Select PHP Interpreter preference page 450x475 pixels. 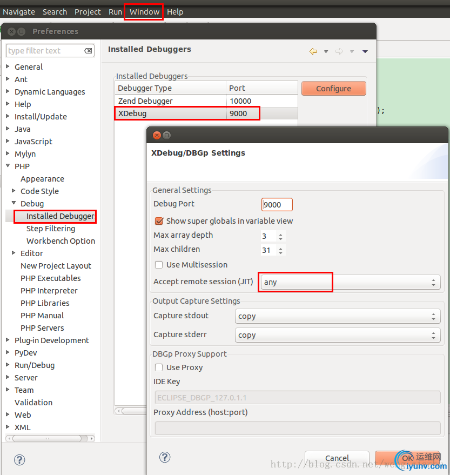tap(49, 291)
